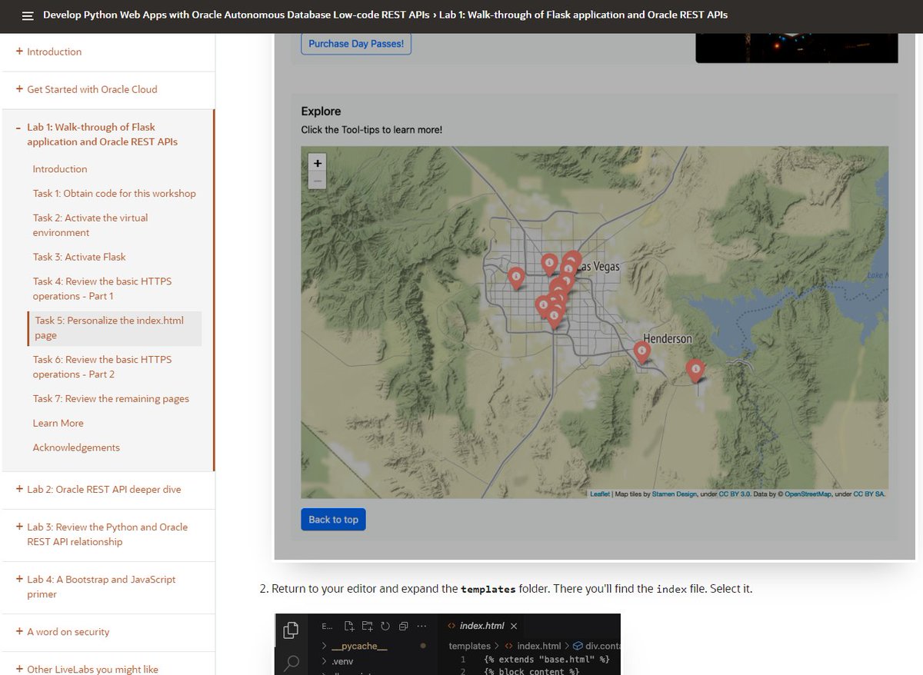Collapse all folders in the Explorer

[x=403, y=626]
